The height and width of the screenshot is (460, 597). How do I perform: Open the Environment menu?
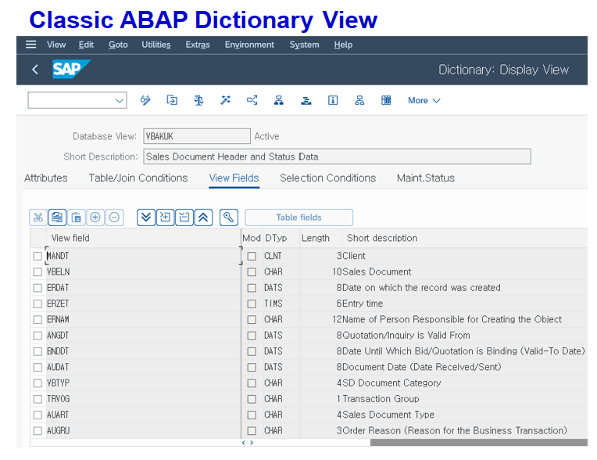click(x=249, y=45)
